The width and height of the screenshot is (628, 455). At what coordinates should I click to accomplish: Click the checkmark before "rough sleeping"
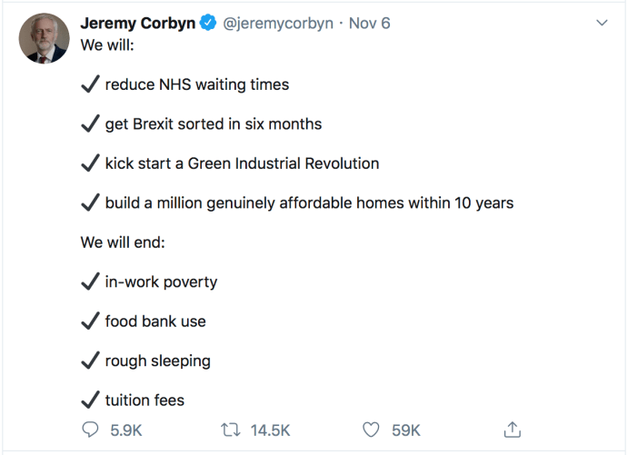(90, 361)
